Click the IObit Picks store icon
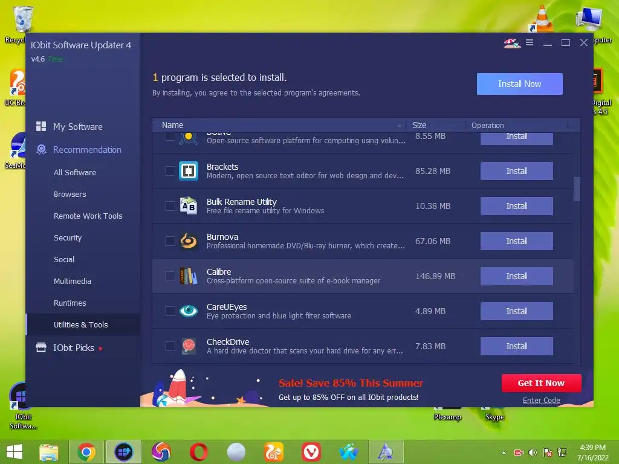Image resolution: width=619 pixels, height=464 pixels. pos(41,347)
